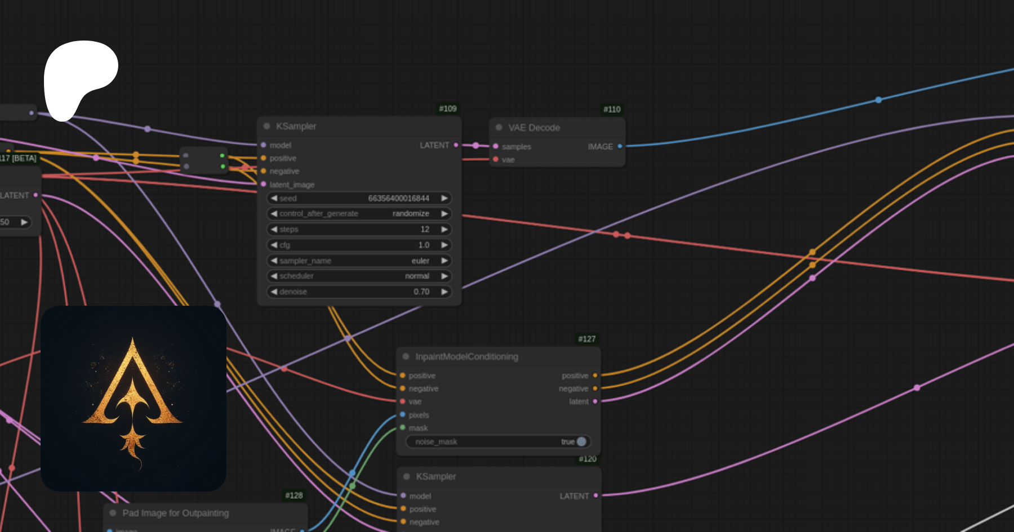Click the right arrow to increment seed
Viewport: 1014px width, 532px height.
click(x=444, y=198)
